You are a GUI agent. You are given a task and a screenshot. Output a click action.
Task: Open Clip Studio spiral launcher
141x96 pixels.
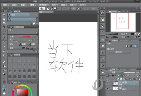click(x=42, y=9)
